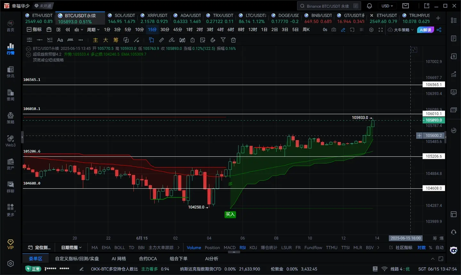Open the chart layout grid icon
Viewport: 461px width, 275px height.
(x=58, y=30)
